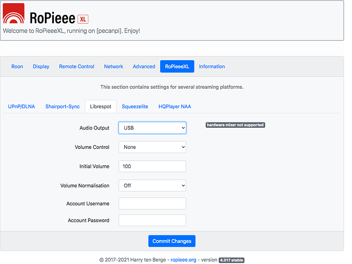Open the Advanced settings tab
This screenshot has height=264, width=352.
(x=144, y=67)
